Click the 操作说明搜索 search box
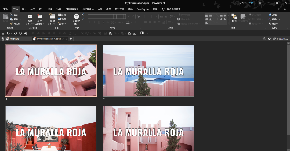The height and width of the screenshot is (151, 290). 174,9
